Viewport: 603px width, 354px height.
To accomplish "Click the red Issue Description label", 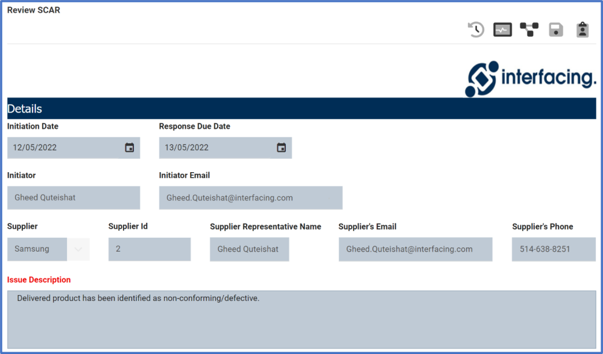I will (x=39, y=280).
